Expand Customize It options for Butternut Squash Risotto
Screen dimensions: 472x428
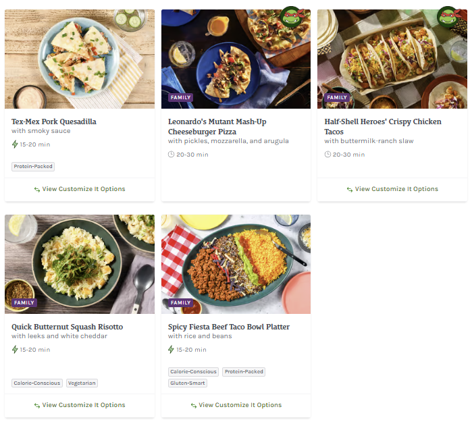[x=80, y=405]
